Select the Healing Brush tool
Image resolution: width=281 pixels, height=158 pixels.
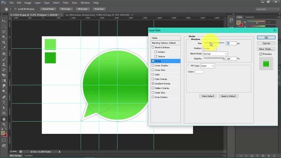4,54
